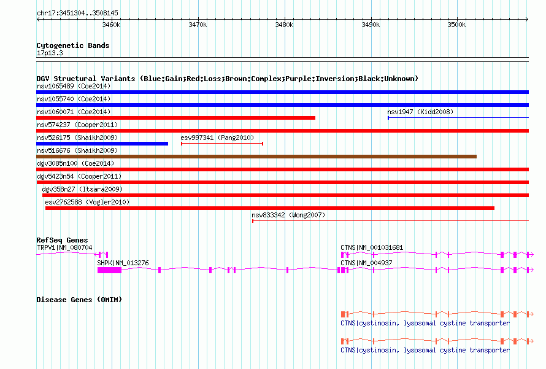Click the Cytogenetic Bands track title
Screen dimensions: 546x369
[73, 45]
